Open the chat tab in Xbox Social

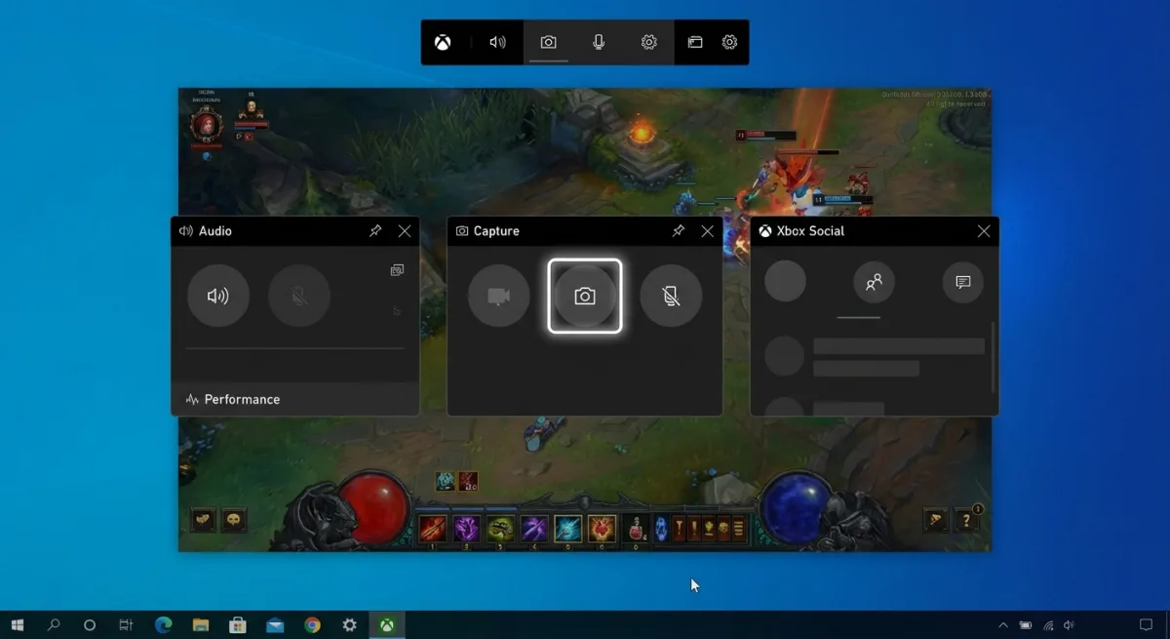(963, 282)
